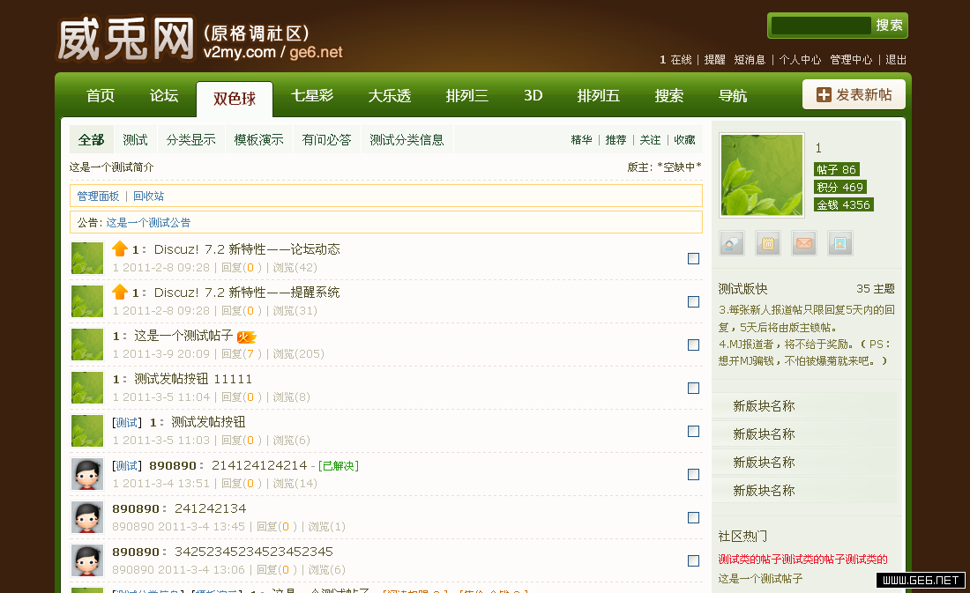Open author avatar of 论坛动态 post
Screen dimensions: 970x593
click(87, 258)
